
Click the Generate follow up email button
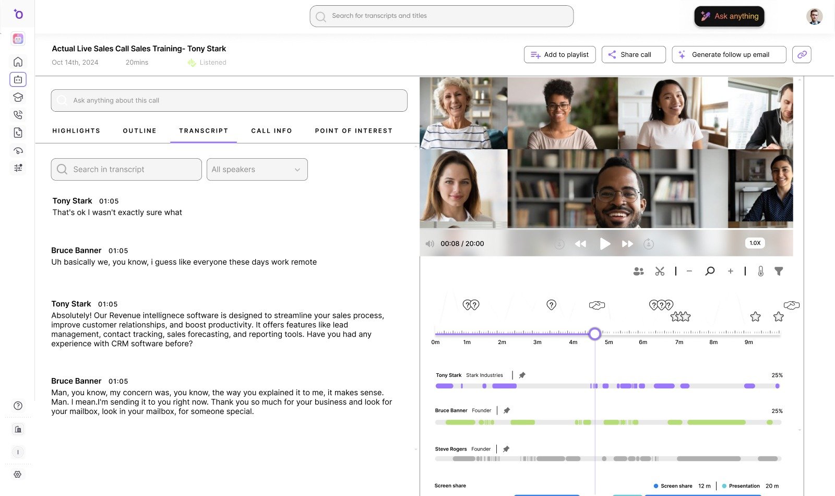[x=729, y=54]
